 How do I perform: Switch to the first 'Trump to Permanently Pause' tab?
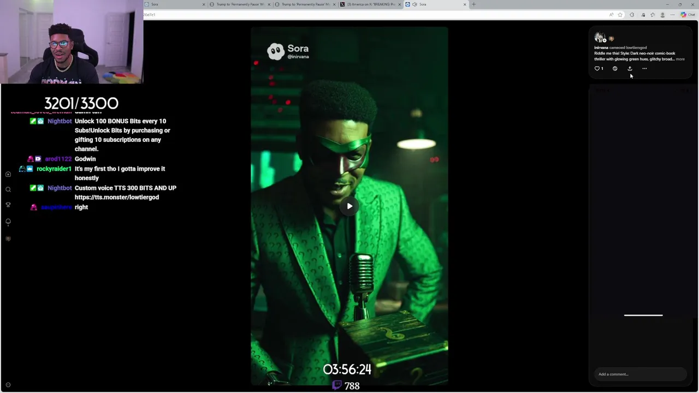click(240, 4)
